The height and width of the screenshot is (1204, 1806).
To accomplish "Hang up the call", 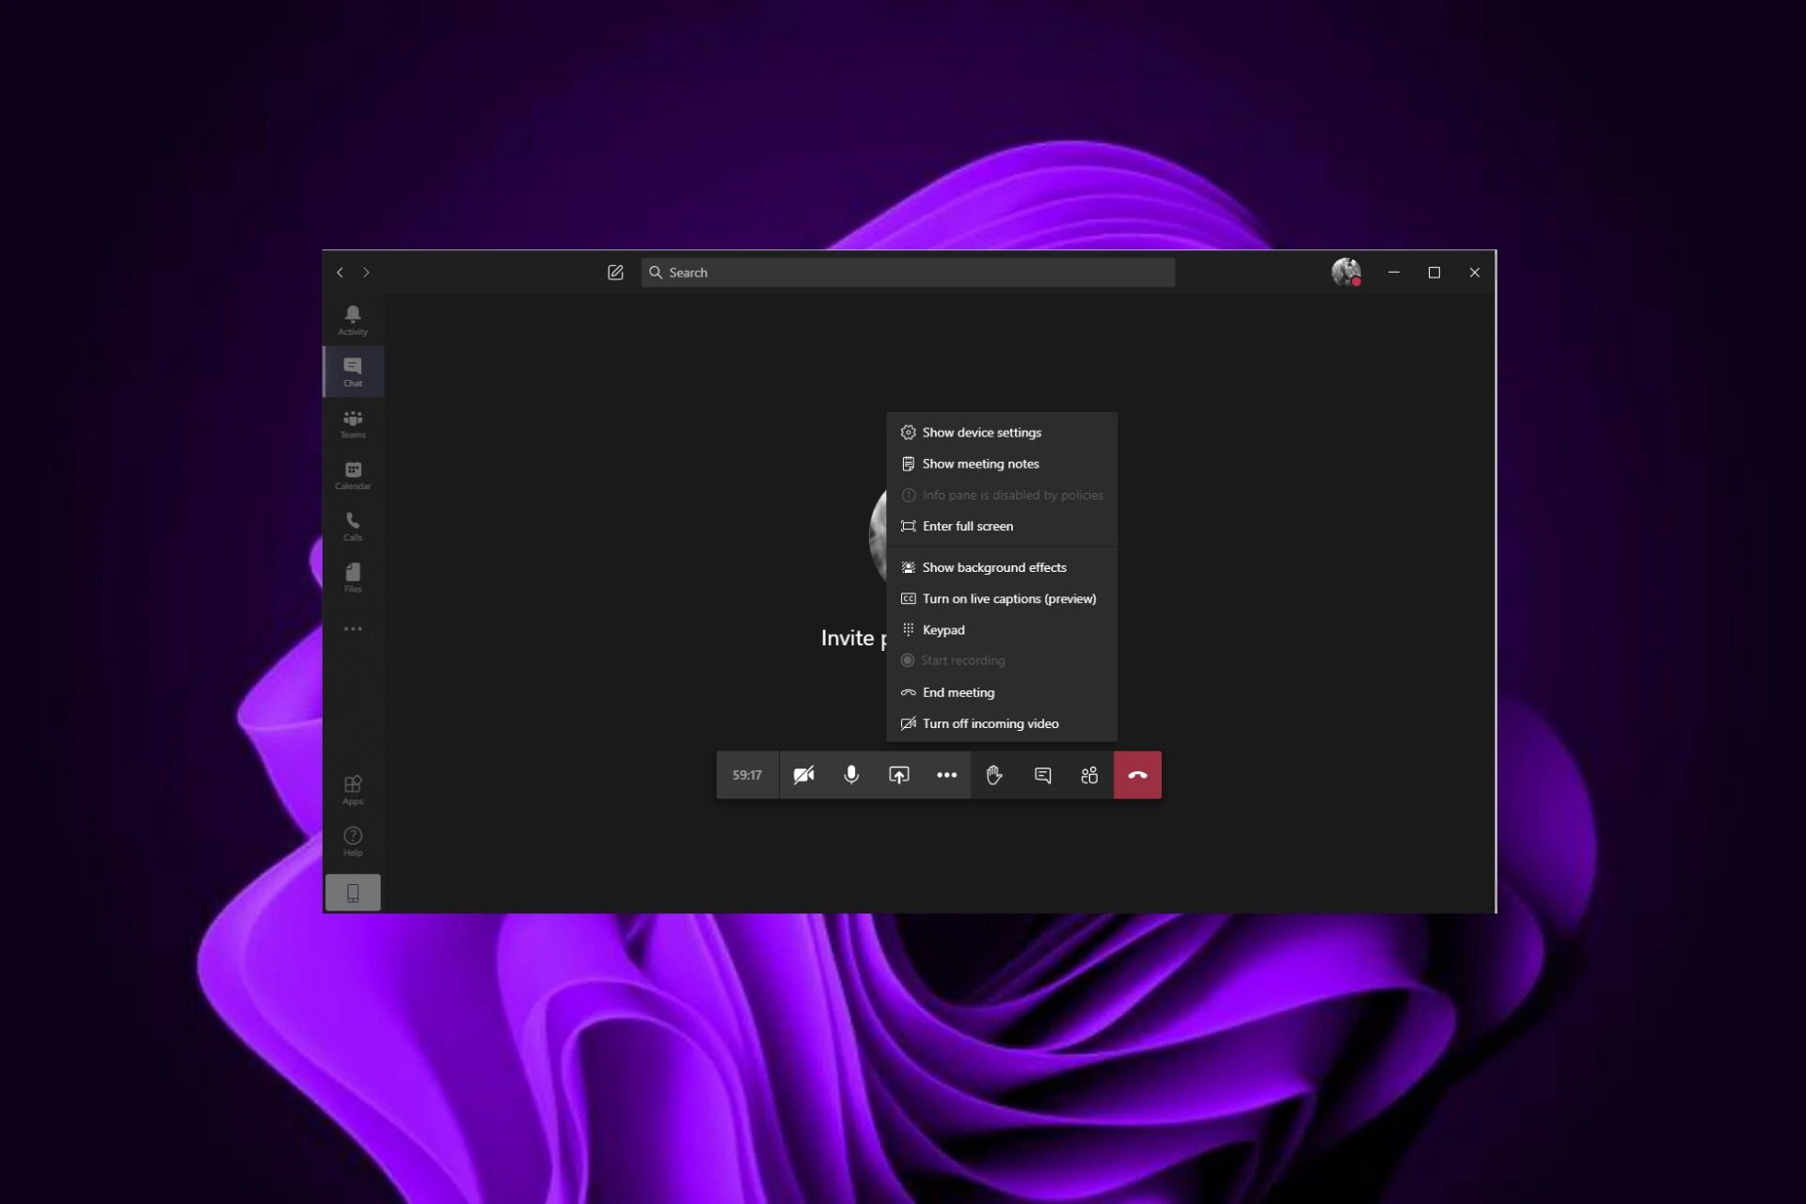I will pos(1137,775).
